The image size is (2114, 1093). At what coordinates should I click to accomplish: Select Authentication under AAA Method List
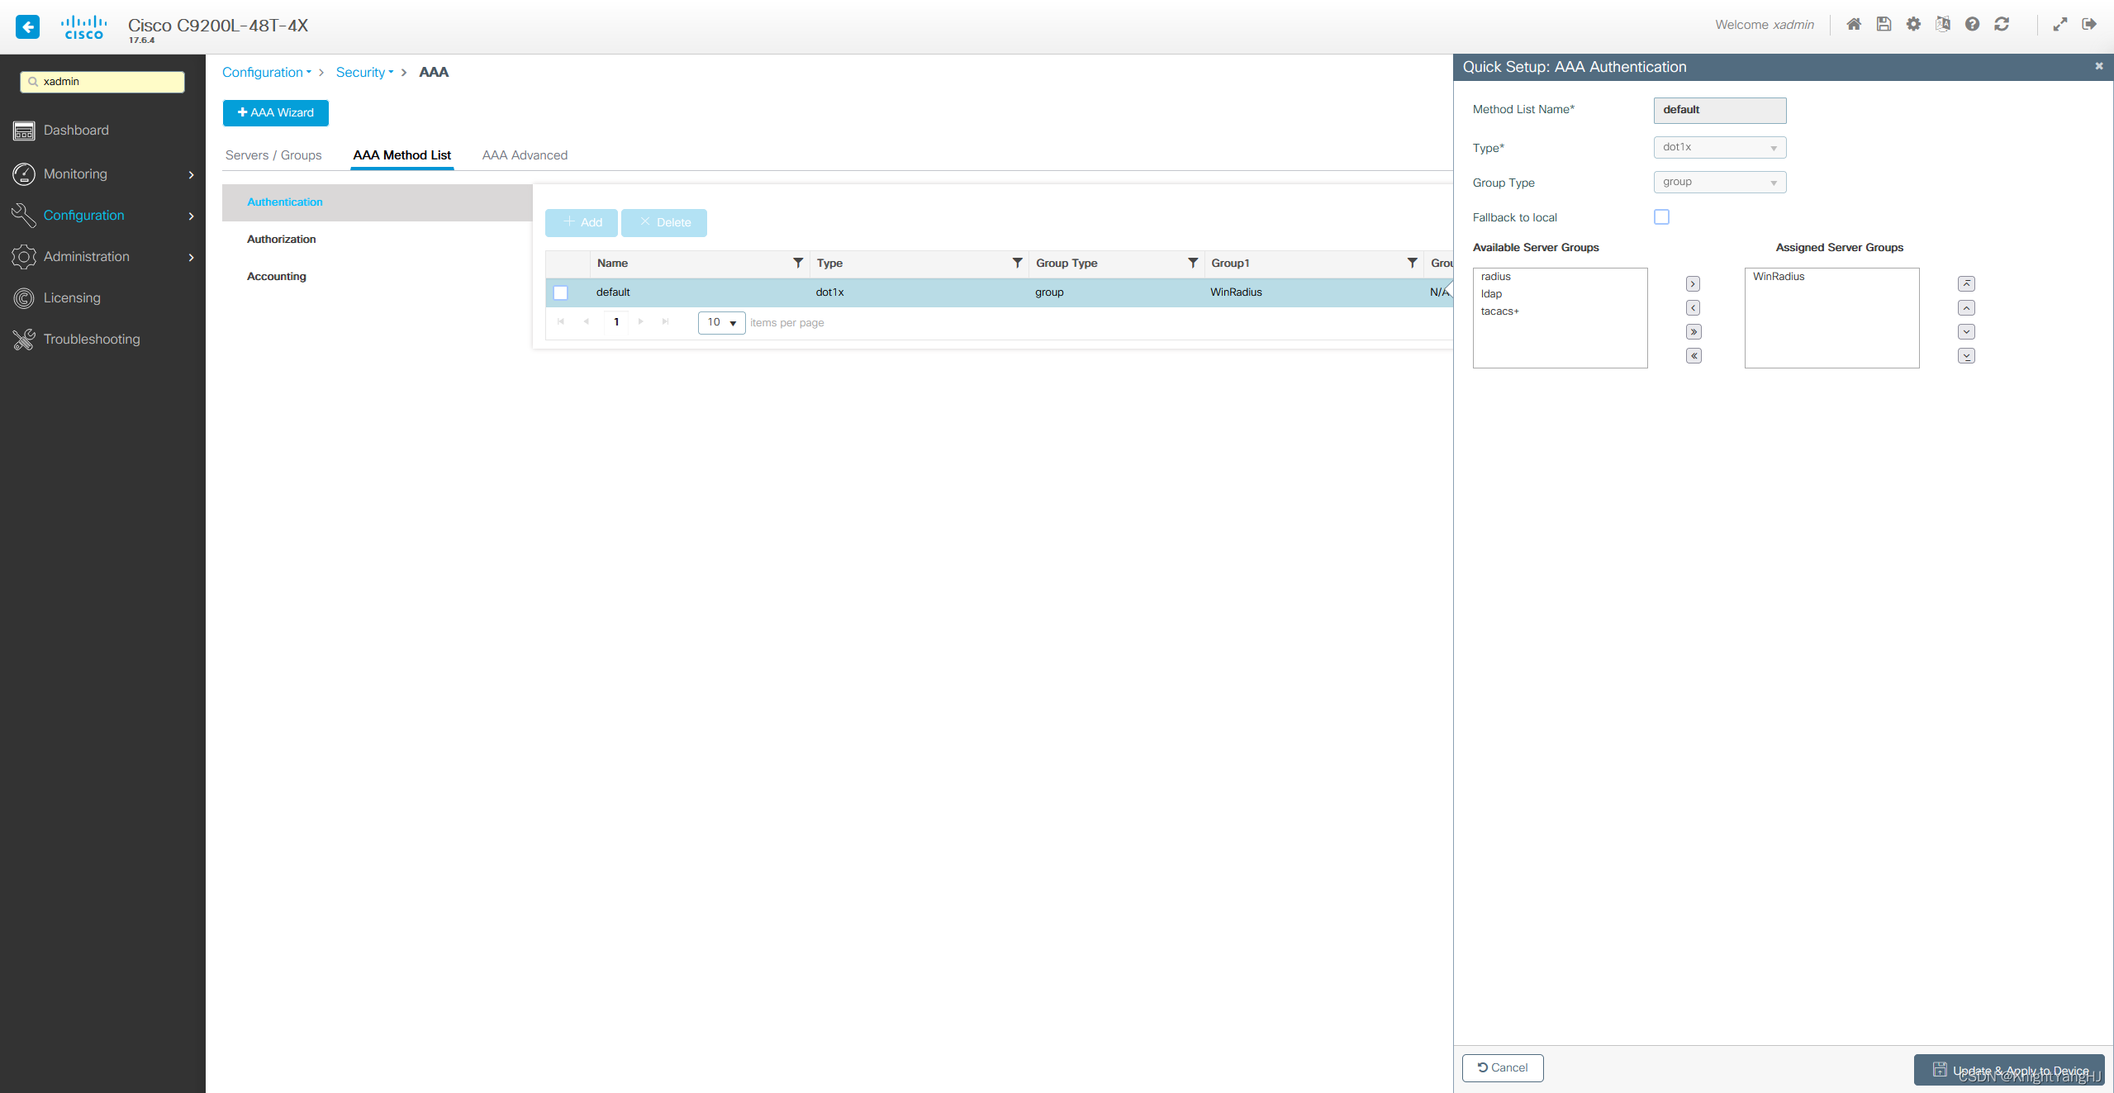284,201
